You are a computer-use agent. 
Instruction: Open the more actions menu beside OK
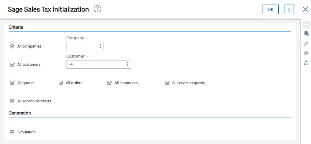(x=289, y=9)
